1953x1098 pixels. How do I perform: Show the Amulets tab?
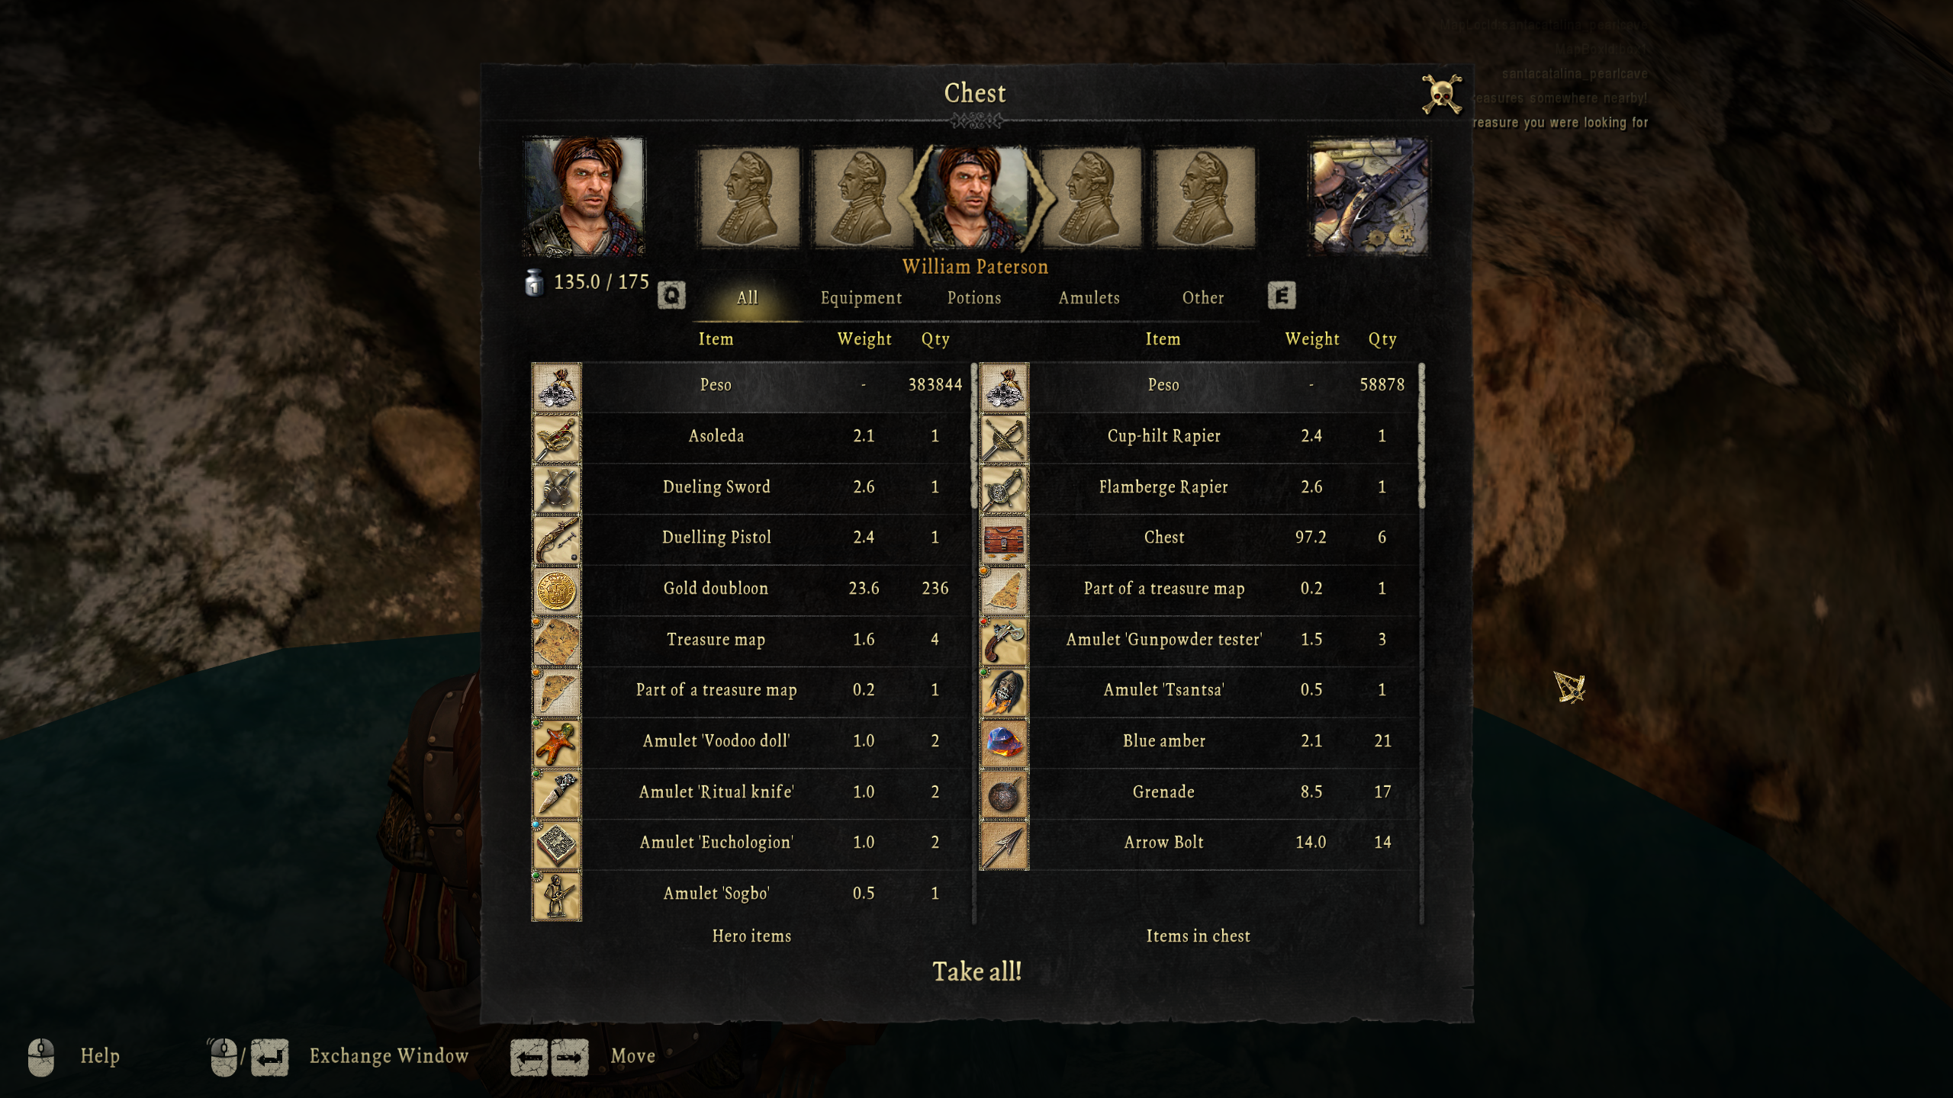[1089, 298]
